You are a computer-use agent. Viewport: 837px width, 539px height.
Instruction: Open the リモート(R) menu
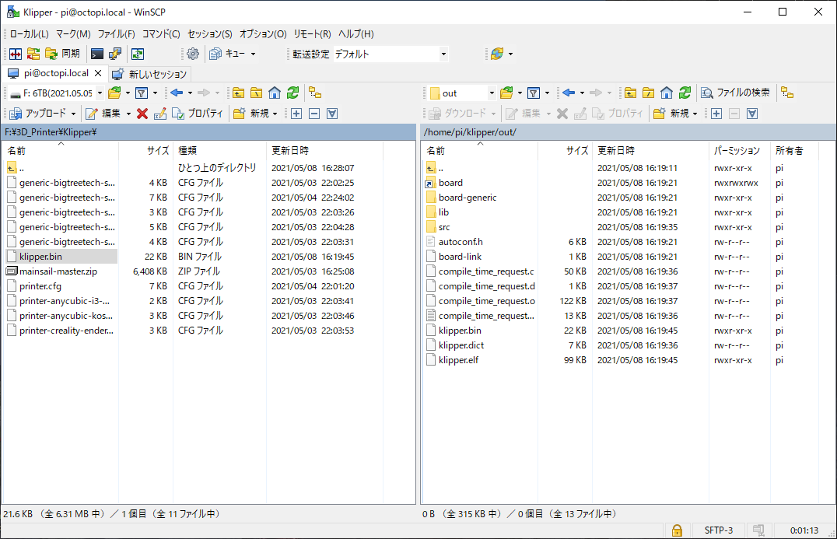point(312,34)
